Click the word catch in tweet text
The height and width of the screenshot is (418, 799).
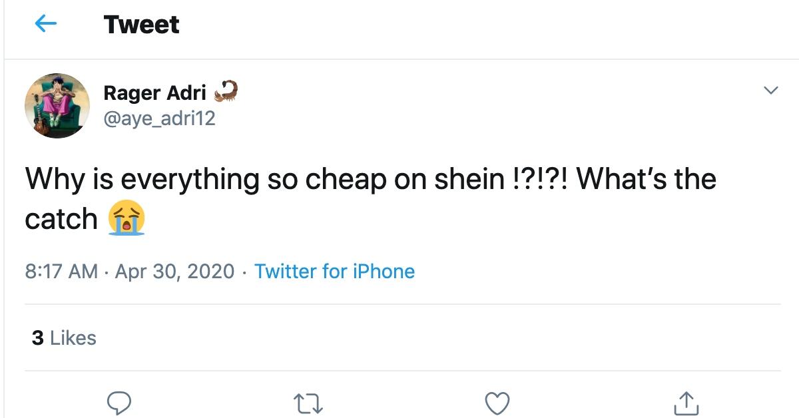point(61,219)
